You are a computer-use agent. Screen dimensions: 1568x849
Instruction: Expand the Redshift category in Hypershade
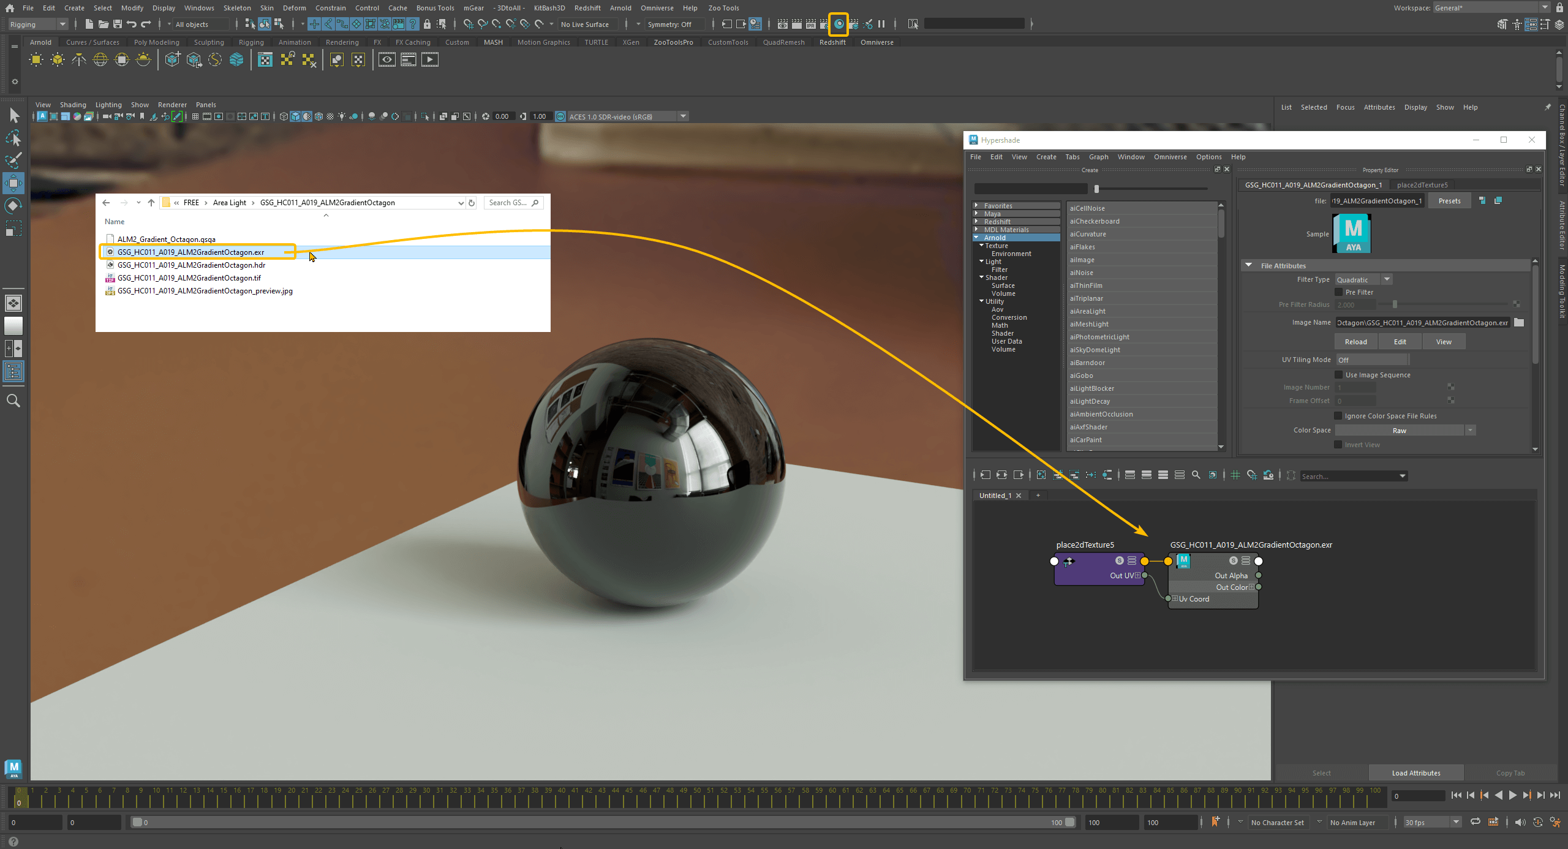[976, 222]
